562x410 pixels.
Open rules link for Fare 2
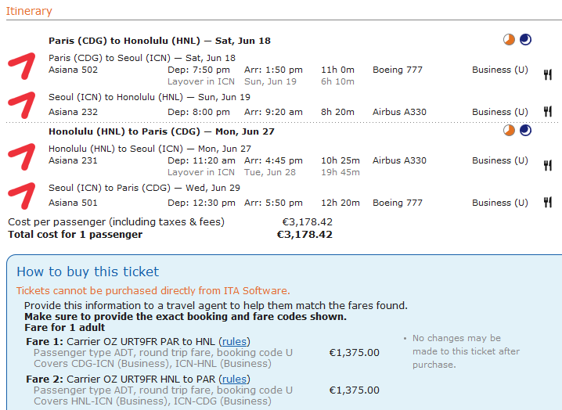pos(234,379)
